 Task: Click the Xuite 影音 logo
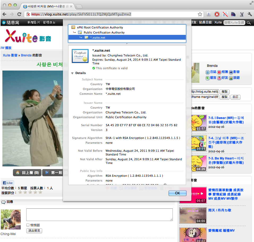(28, 36)
